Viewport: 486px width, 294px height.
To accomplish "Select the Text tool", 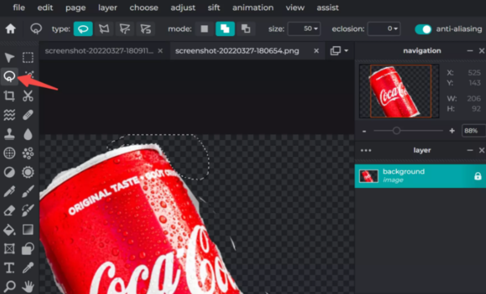I will 9,268.
